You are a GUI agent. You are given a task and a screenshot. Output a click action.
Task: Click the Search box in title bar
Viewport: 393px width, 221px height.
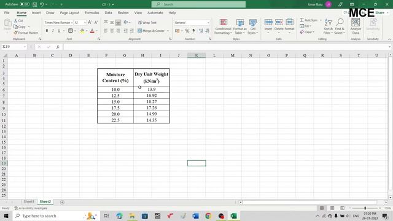coord(198,4)
